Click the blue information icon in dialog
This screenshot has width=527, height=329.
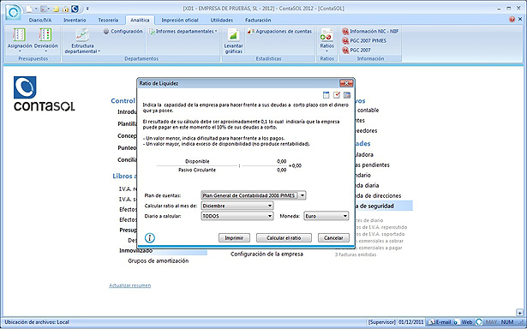tap(150, 238)
